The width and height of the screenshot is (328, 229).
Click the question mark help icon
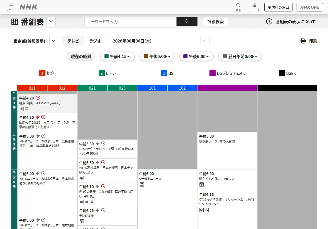[x=269, y=22]
